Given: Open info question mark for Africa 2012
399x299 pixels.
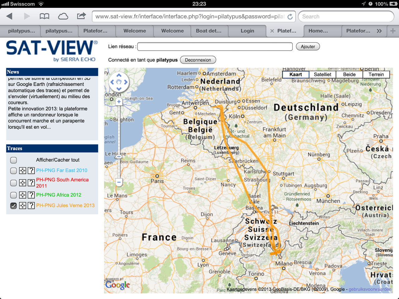Looking at the screenshot, I should tap(31, 195).
